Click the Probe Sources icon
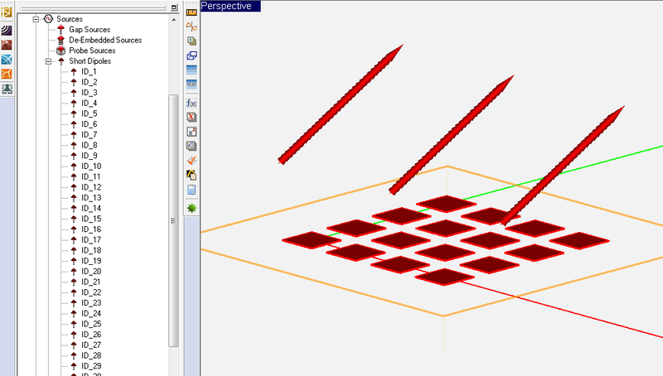Image resolution: width=663 pixels, height=376 pixels. tap(60, 51)
